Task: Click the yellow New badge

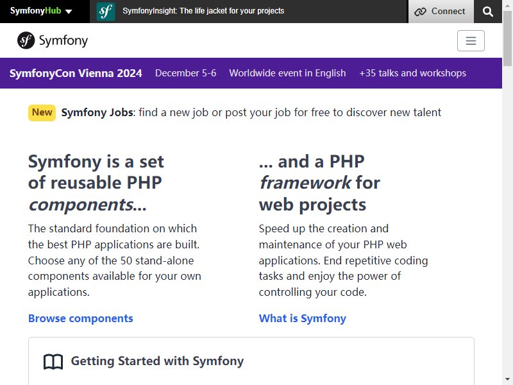Action: 42,113
